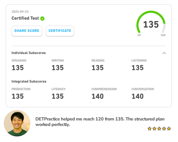Click the Listening subscore value

[138, 68]
